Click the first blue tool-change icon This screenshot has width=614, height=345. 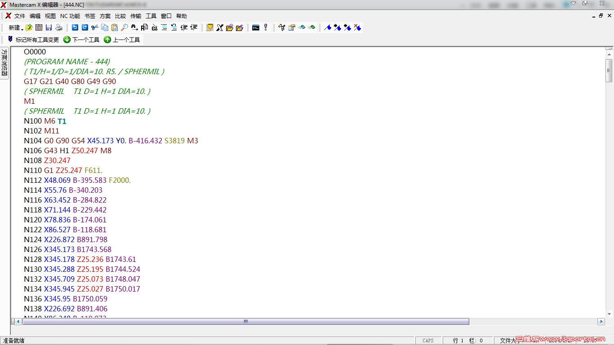pos(328,27)
